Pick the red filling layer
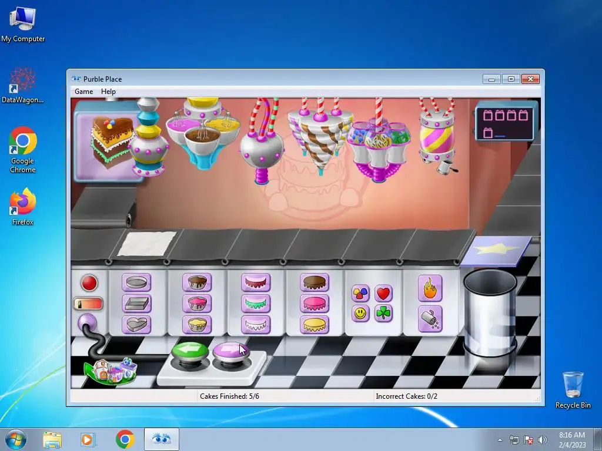The image size is (602, 451). coord(256,283)
